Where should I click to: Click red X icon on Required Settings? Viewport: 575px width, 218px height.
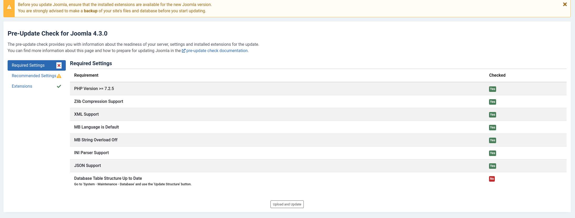(x=59, y=65)
